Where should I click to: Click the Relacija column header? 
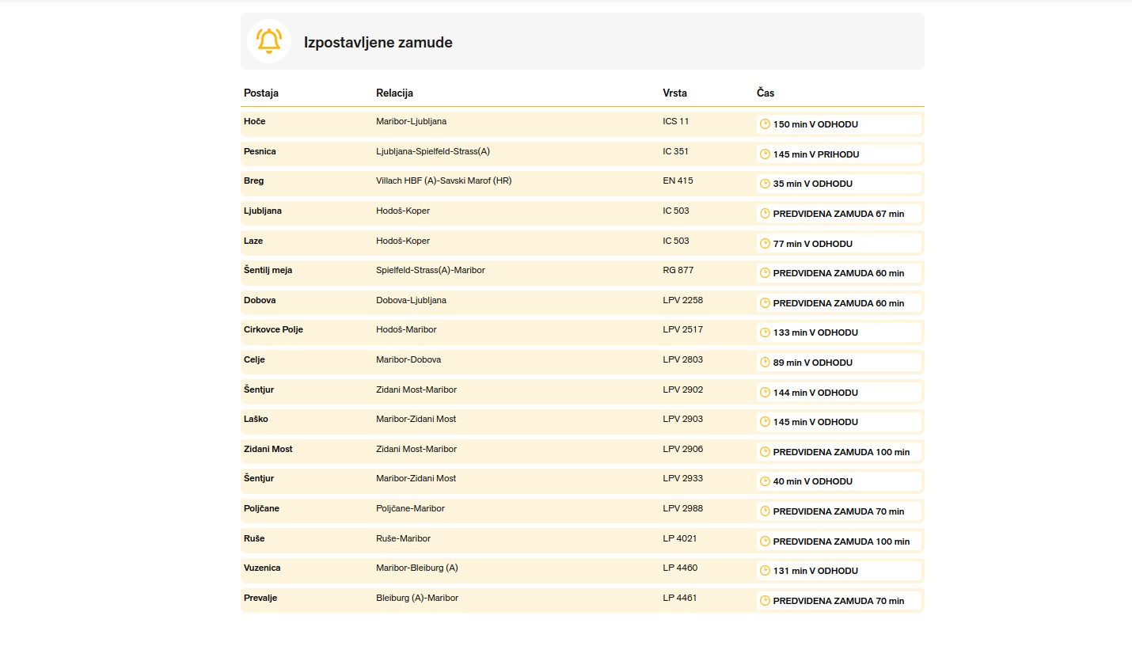pyautogui.click(x=394, y=93)
